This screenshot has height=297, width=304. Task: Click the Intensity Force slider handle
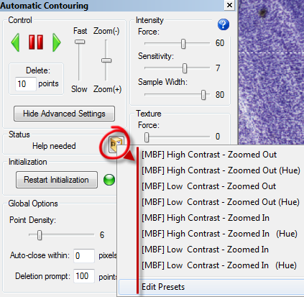point(183,44)
